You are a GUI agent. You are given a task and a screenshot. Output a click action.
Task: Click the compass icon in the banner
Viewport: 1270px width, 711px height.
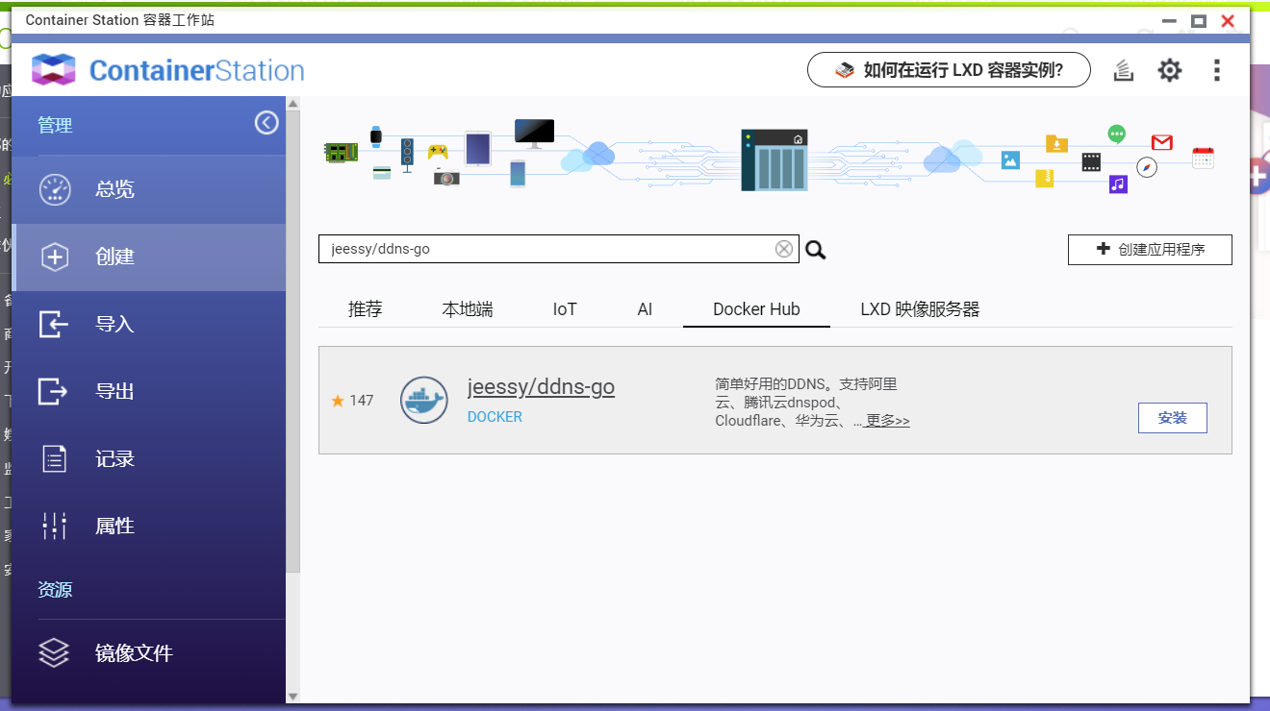click(x=1146, y=167)
